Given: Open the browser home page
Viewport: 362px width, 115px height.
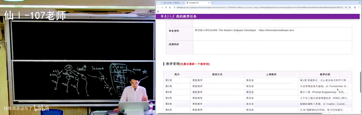Looking at the screenshot, I should (x=170, y=7).
